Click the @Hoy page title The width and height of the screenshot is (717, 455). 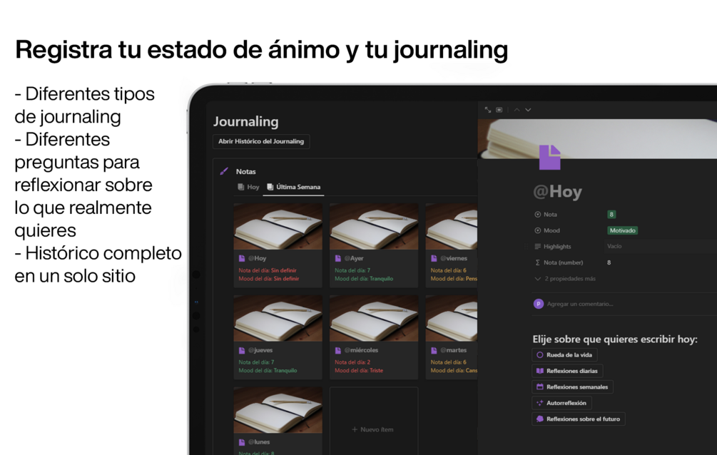[557, 191]
